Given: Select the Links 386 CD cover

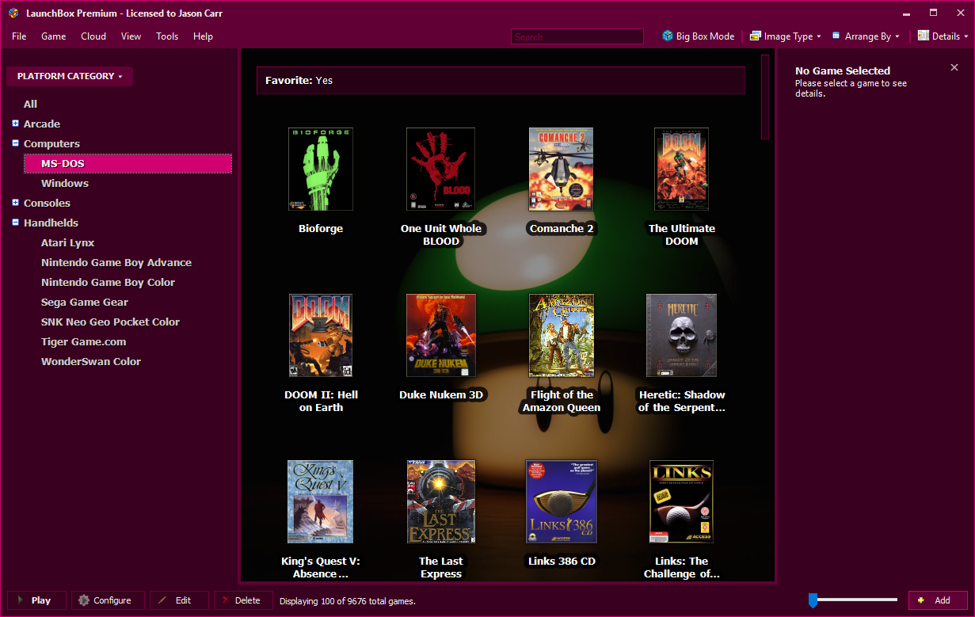Looking at the screenshot, I should (x=562, y=502).
